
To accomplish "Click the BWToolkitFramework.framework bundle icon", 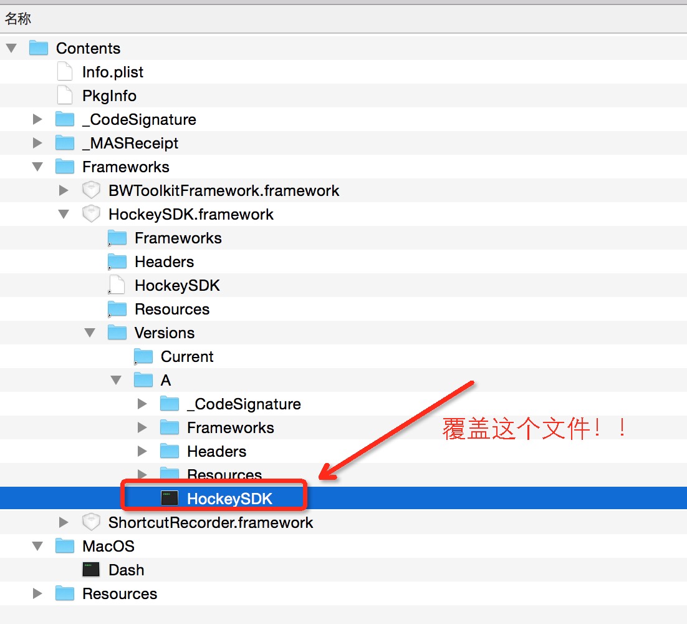I will coord(91,190).
